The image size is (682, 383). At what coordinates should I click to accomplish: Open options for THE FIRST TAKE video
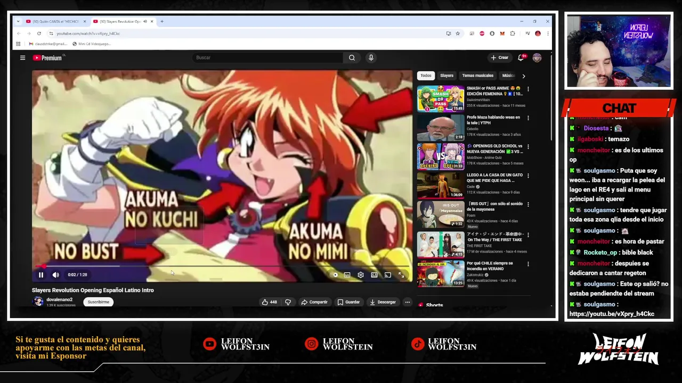[528, 235]
